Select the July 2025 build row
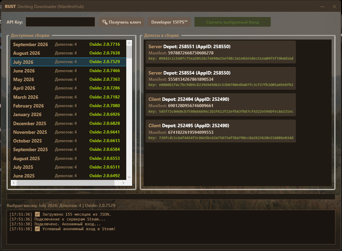342x251 pixels. click(68, 167)
